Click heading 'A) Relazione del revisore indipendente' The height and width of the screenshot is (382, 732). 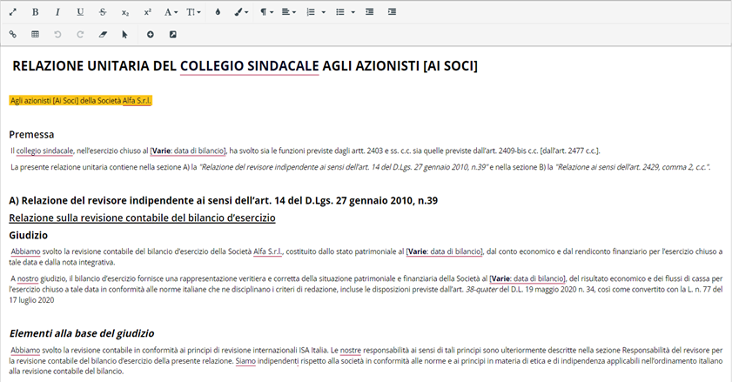(x=223, y=201)
